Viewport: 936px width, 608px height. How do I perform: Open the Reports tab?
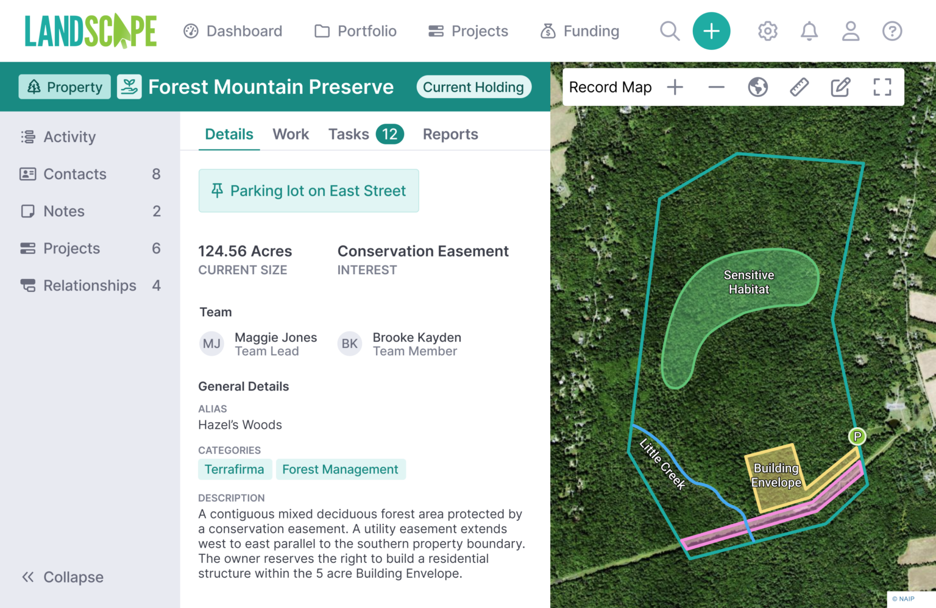point(450,134)
